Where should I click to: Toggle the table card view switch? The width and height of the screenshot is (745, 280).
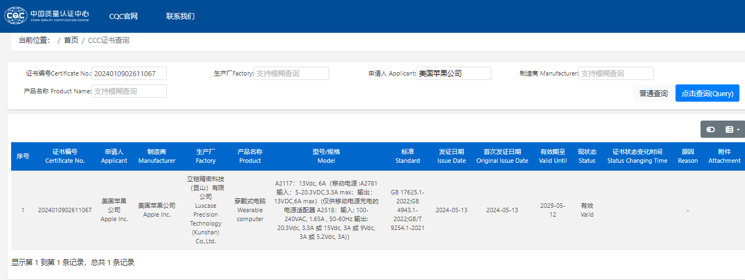click(711, 129)
